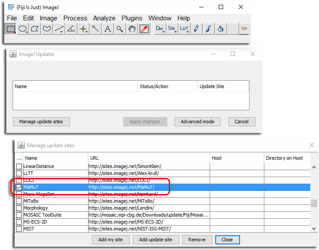Click the Fiji ImageJ title bar icon

[x=11, y=7]
